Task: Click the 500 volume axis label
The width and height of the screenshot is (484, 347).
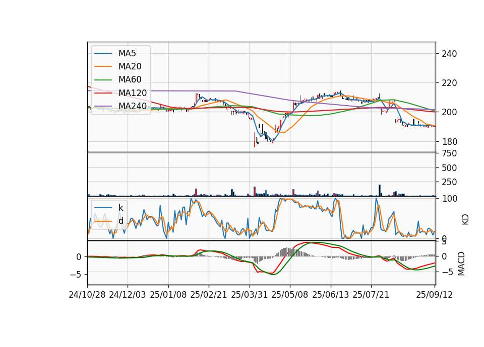Action: (449, 168)
